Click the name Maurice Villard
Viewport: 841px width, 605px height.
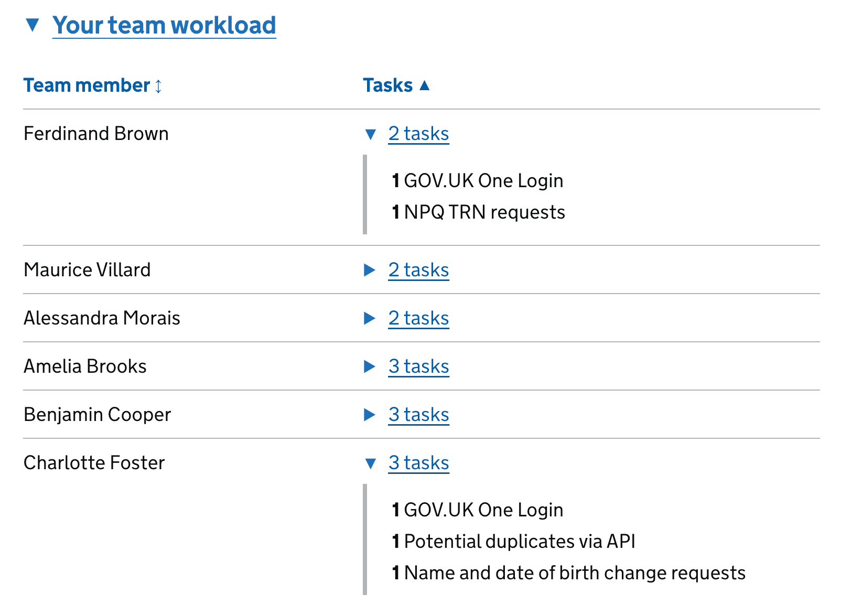(87, 270)
